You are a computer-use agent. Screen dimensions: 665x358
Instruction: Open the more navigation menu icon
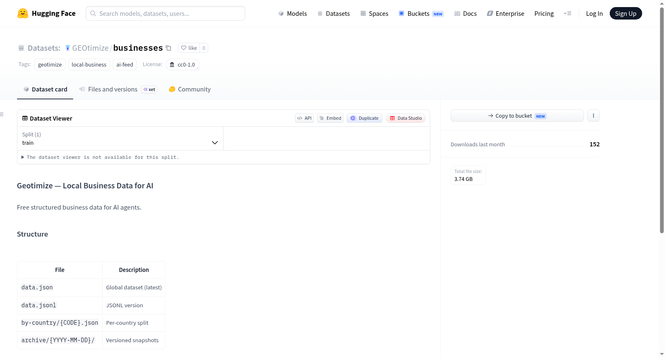coord(567,13)
